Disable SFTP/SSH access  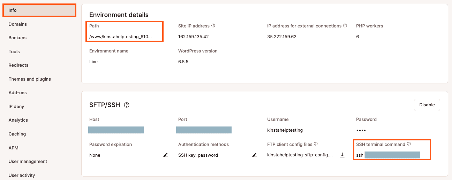(x=427, y=105)
